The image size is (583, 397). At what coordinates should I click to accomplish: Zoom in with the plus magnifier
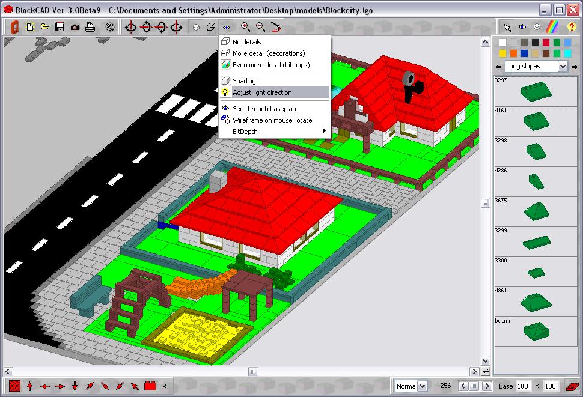coord(245,27)
